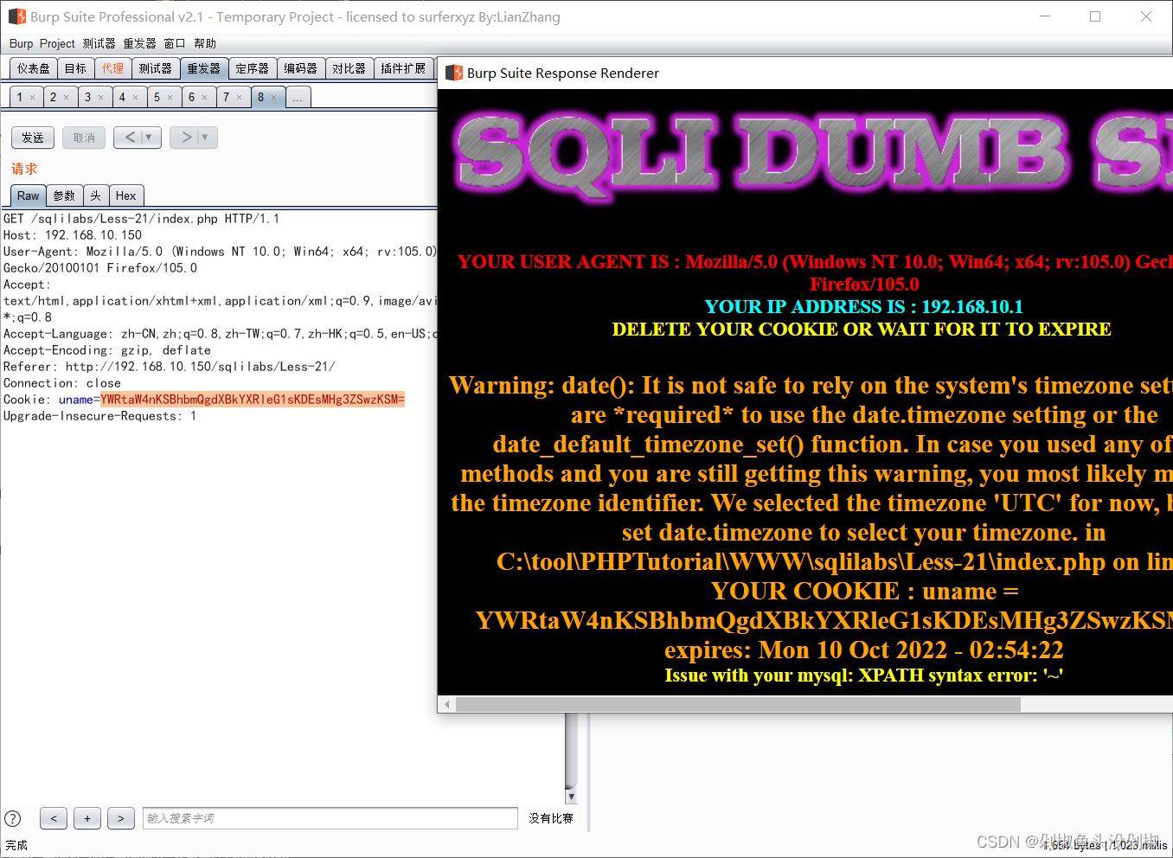Click next match > button
The image size is (1173, 858).
pyautogui.click(x=121, y=818)
